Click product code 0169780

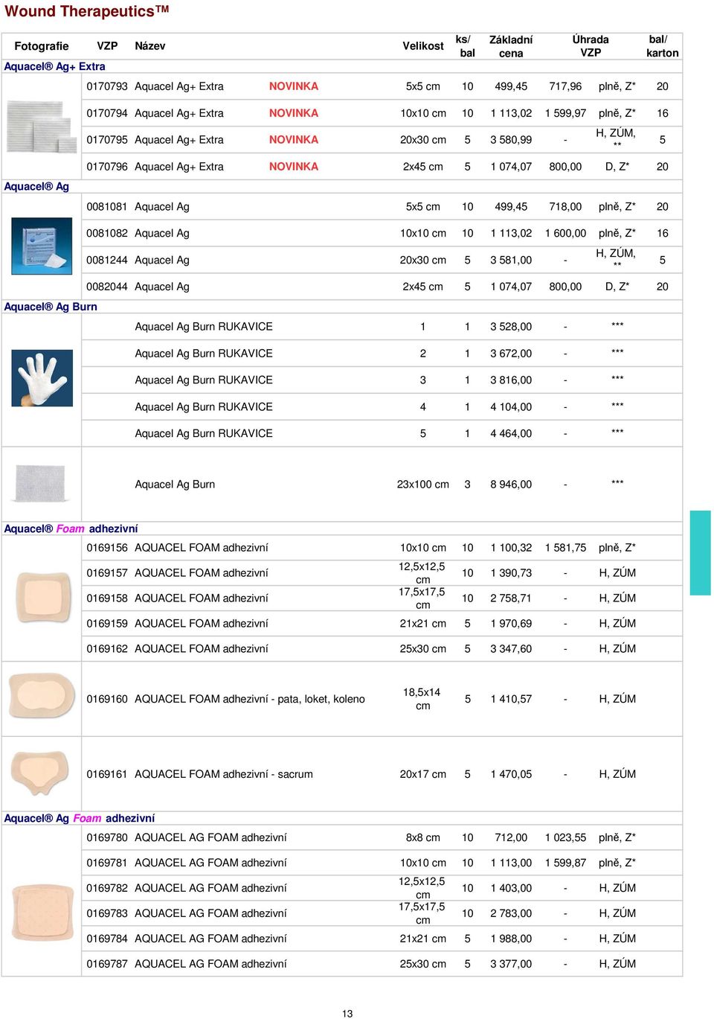tap(107, 837)
